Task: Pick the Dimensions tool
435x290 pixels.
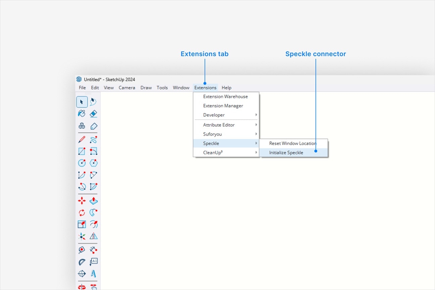Action: tap(94, 250)
